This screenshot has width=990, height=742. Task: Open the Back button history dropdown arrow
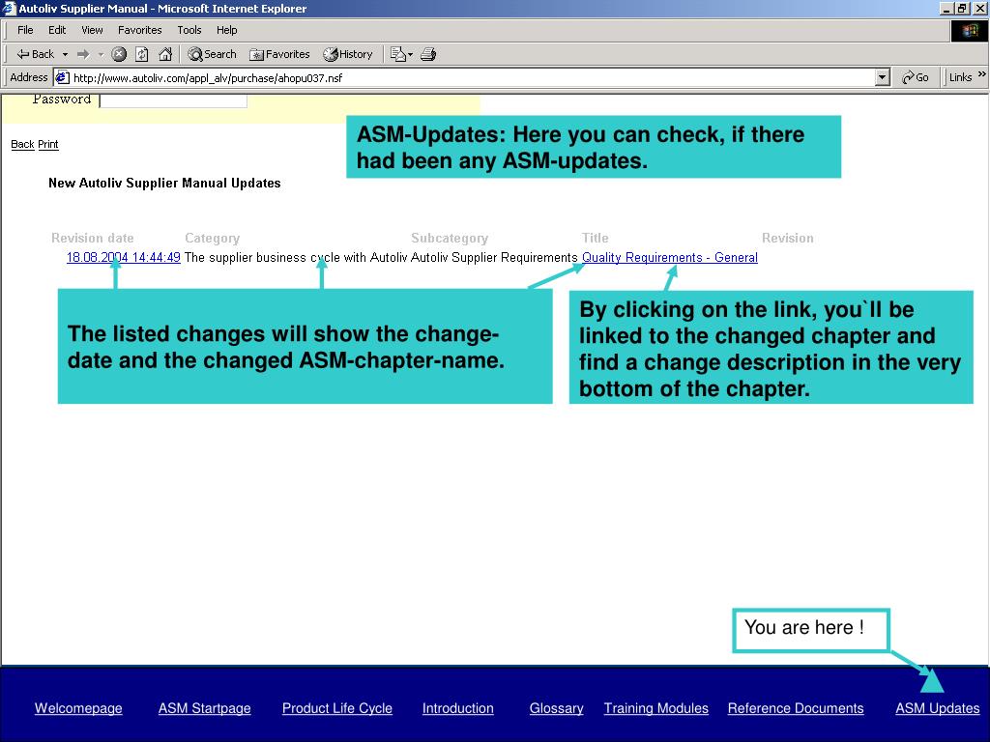click(x=65, y=55)
